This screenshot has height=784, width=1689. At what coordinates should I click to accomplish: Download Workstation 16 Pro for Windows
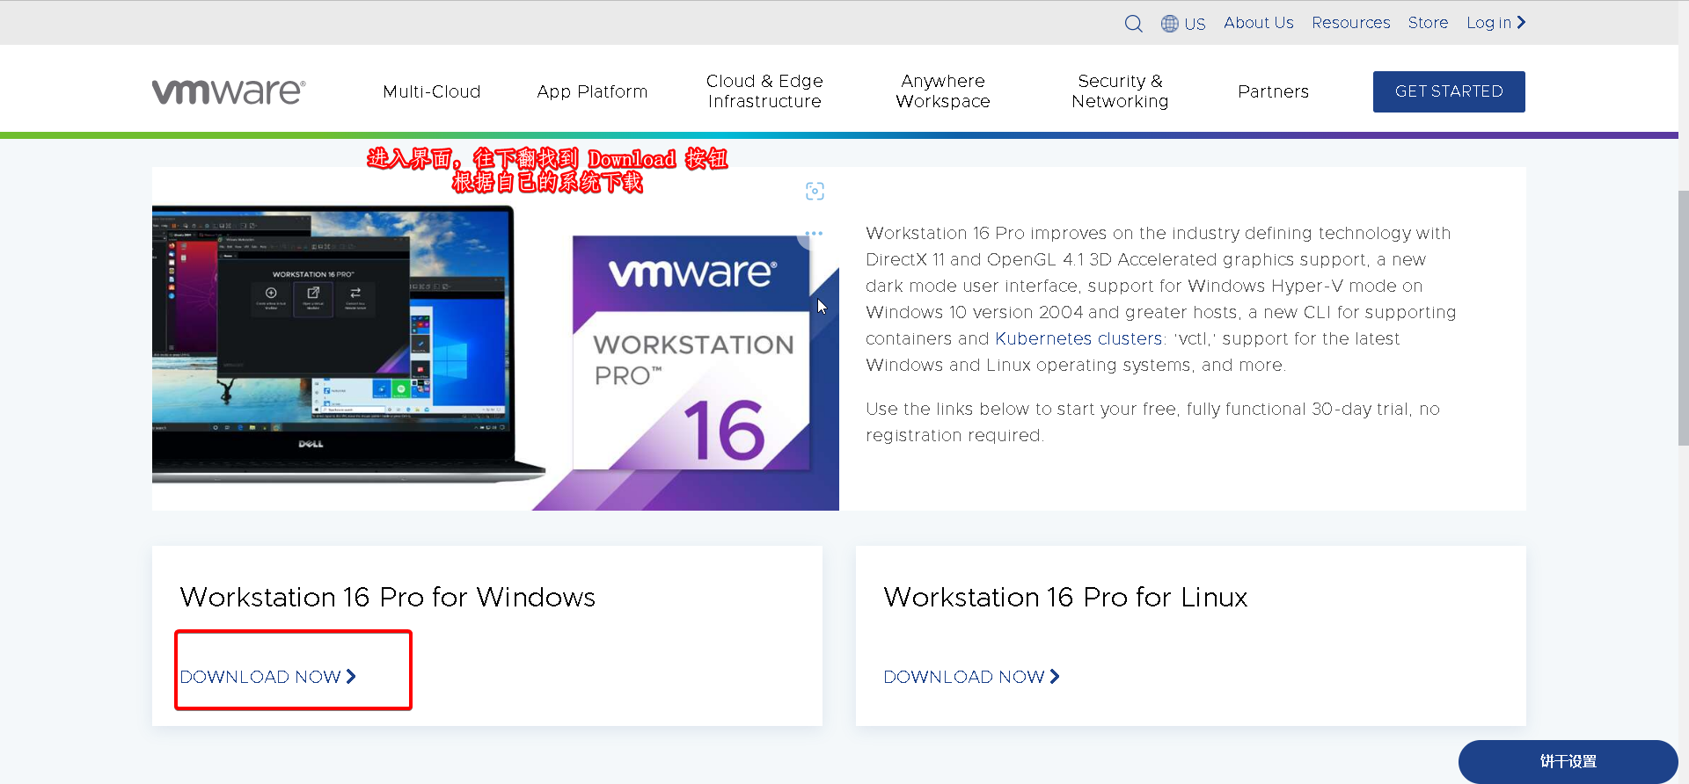tap(267, 677)
